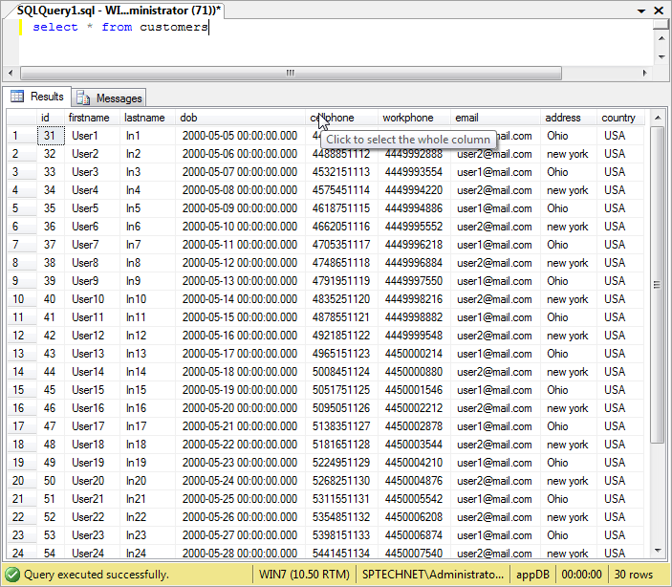Image resolution: width=672 pixels, height=587 pixels.
Task: Click the country cell in row 9
Action: click(620, 281)
